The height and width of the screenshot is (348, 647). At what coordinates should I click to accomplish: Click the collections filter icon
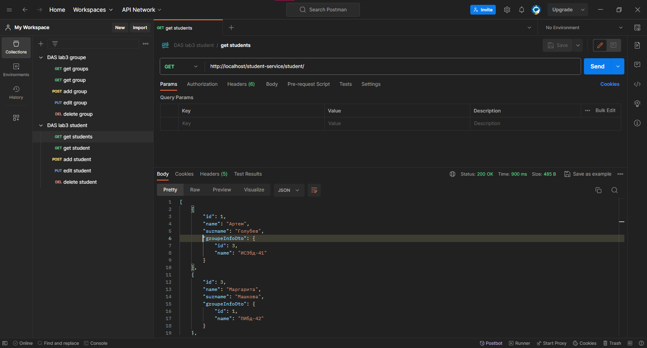[55, 44]
